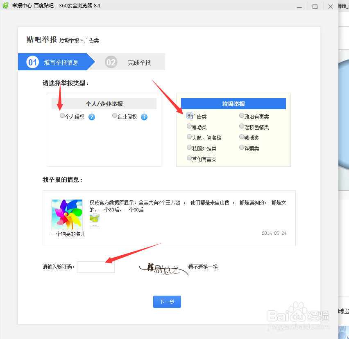349x339 pixels.
Task: Minimize the 360 browser window
Action: point(299,7)
